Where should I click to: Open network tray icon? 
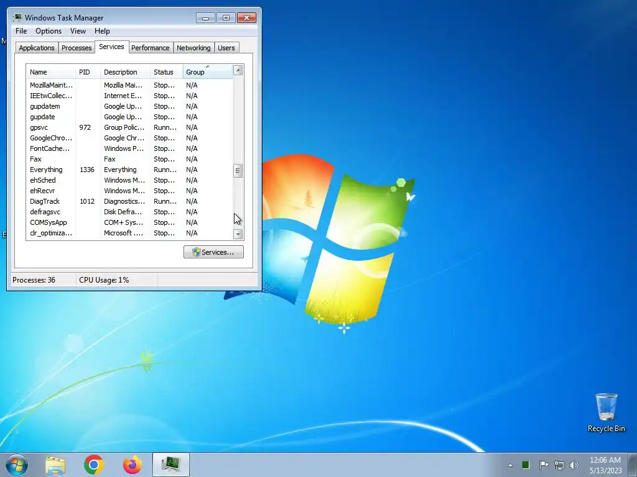click(559, 465)
